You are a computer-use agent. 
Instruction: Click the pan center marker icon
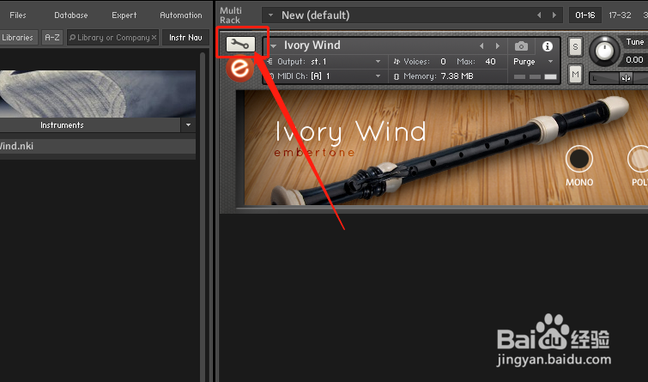point(626,78)
